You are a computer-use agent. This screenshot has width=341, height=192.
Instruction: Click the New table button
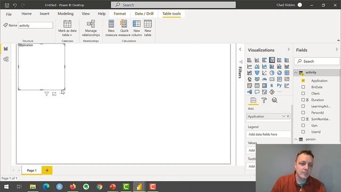click(x=148, y=28)
